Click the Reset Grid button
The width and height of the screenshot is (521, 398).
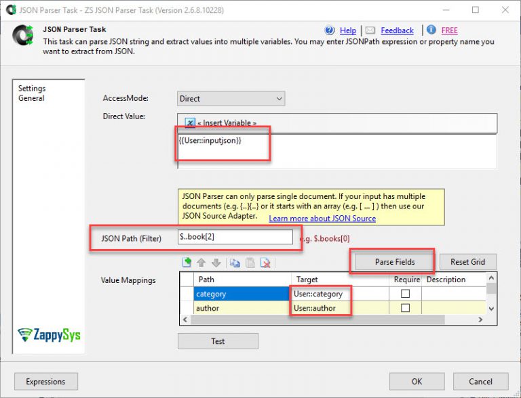(468, 262)
